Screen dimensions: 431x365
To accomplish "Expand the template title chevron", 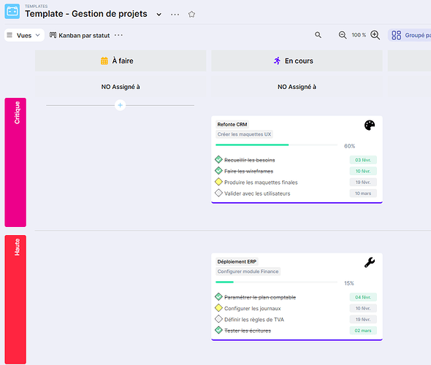I will [x=159, y=15].
